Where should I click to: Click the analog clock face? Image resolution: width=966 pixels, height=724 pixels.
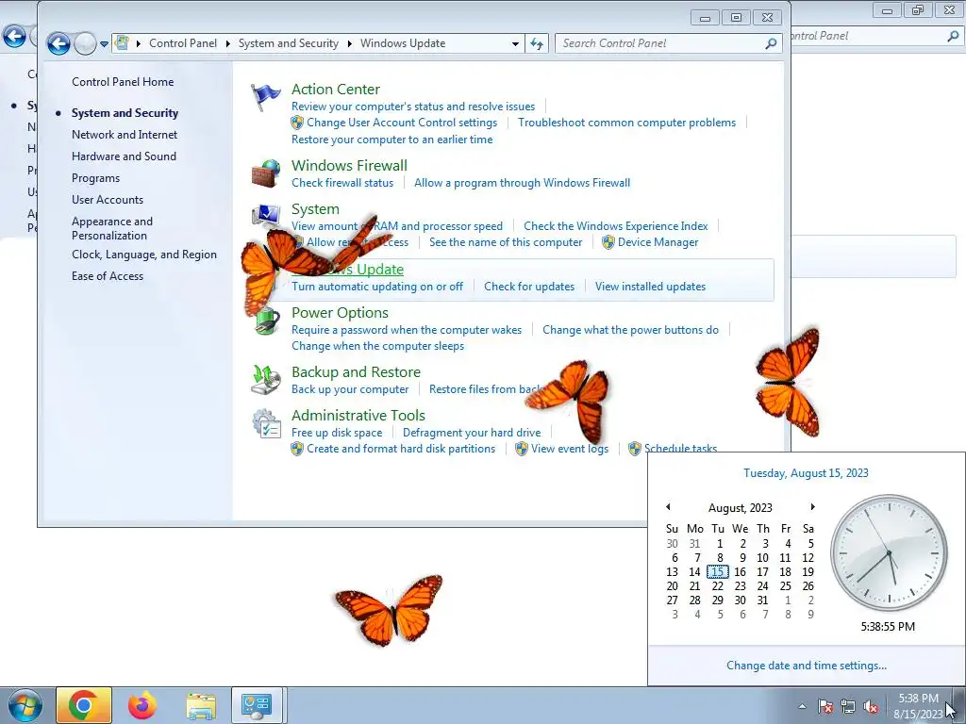pyautogui.click(x=889, y=552)
